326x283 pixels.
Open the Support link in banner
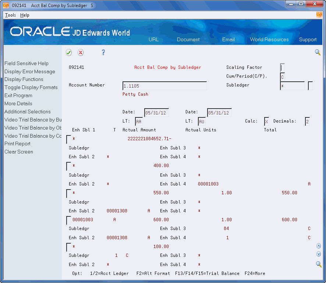[308, 39]
